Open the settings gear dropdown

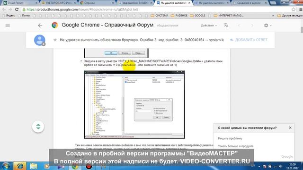coord(267,25)
